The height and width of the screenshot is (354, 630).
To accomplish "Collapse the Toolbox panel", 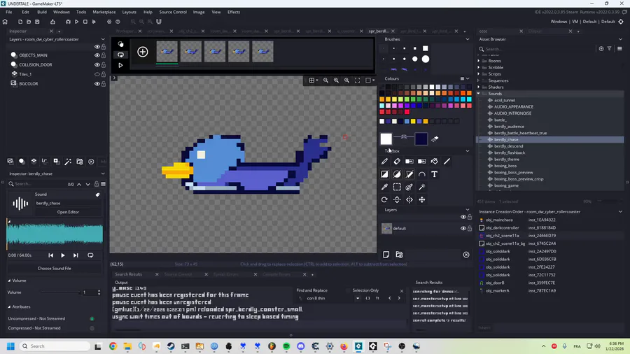I will (468, 151).
